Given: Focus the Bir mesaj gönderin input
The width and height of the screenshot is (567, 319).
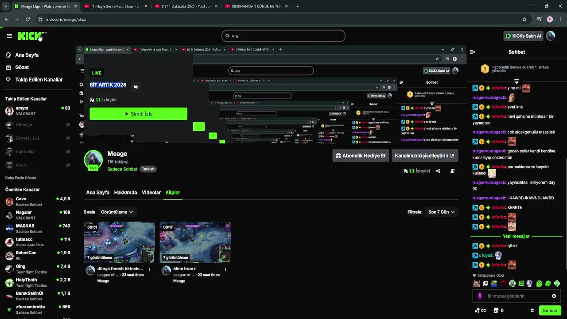Looking at the screenshot, I should (517, 296).
